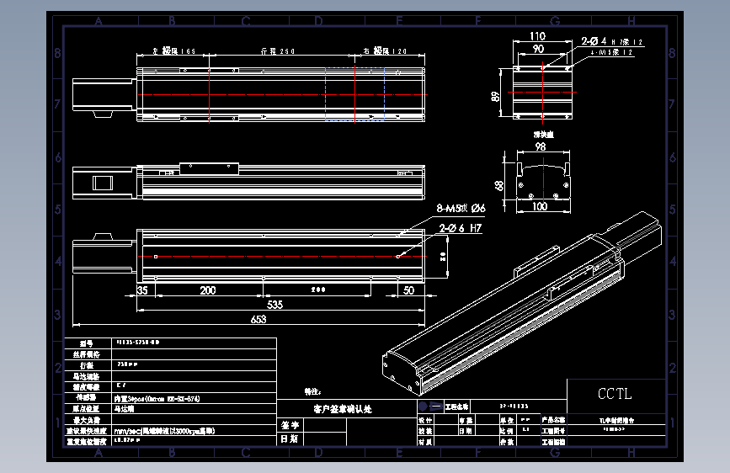Click the 滑块座 view label
The width and height of the screenshot is (730, 473).
pyautogui.click(x=543, y=135)
